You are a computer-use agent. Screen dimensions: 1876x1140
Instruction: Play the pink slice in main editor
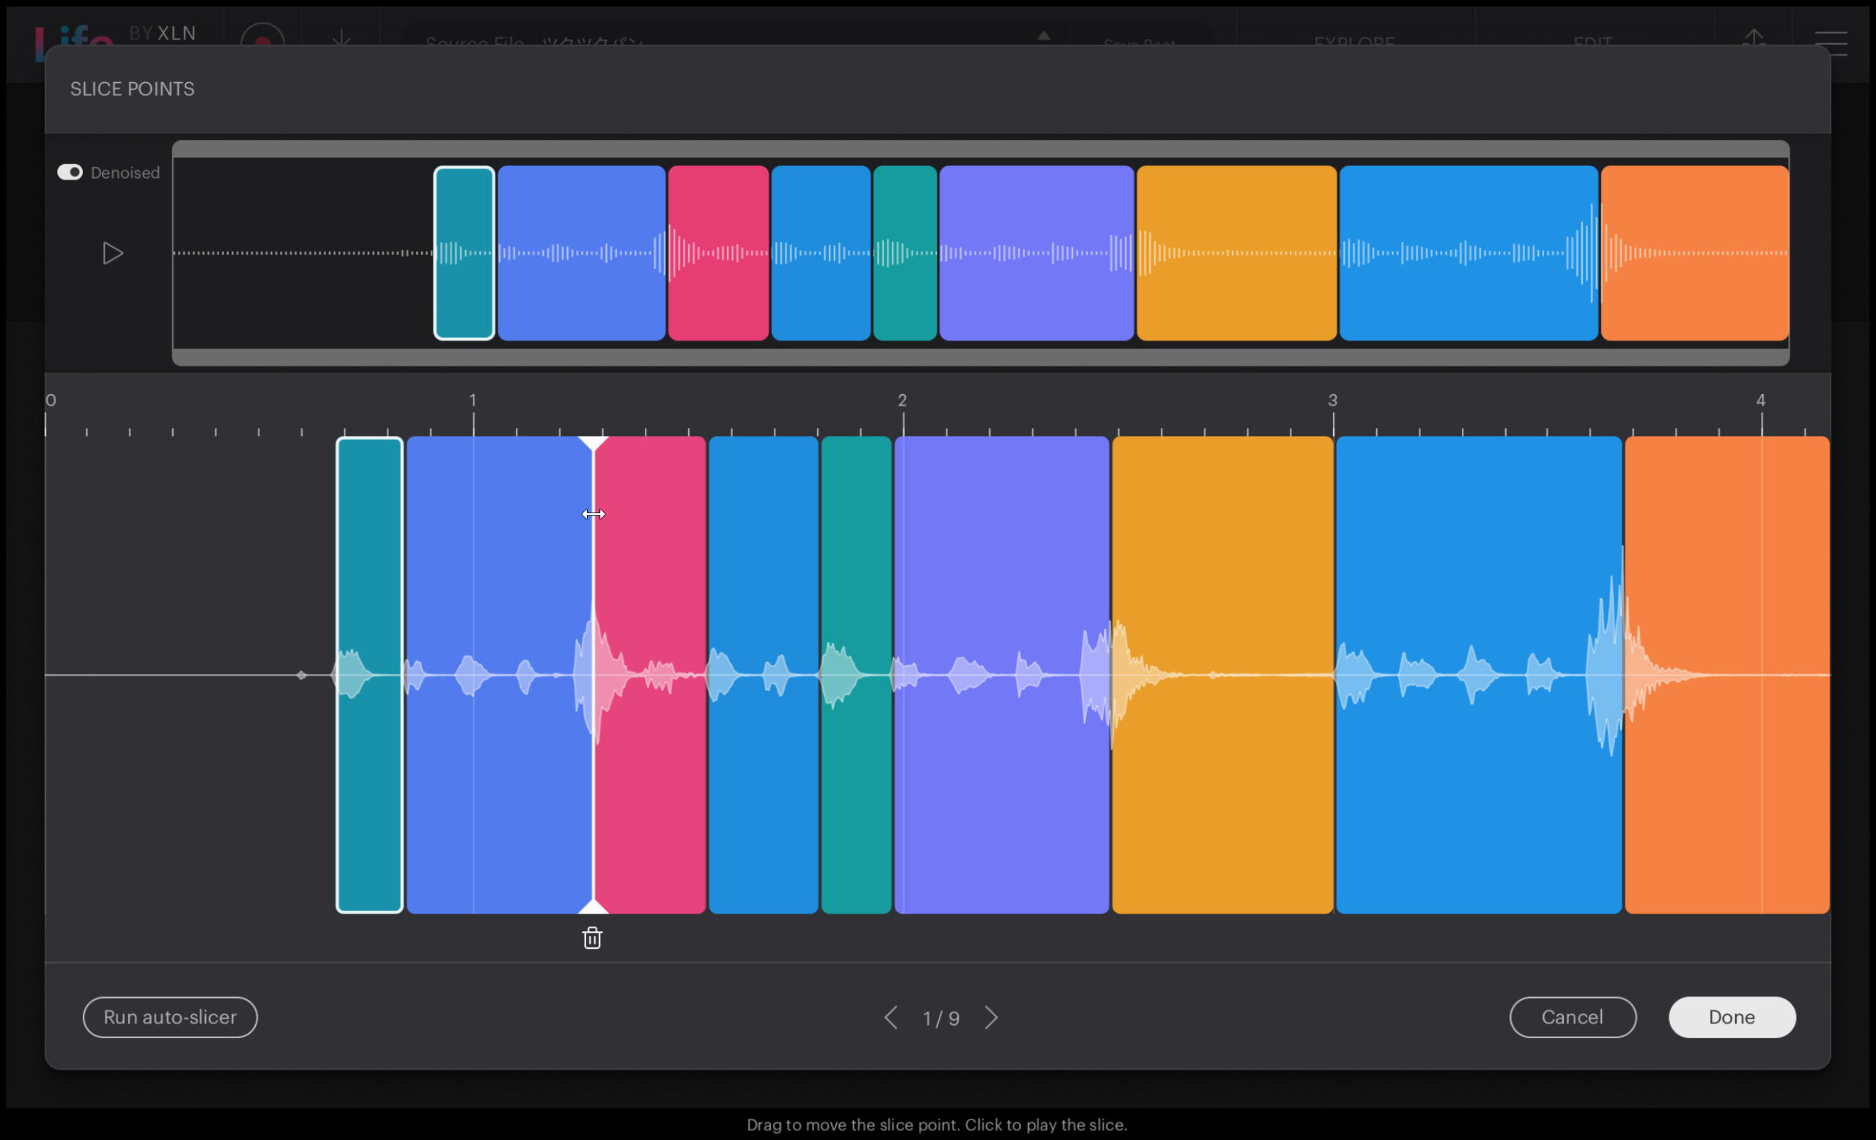tap(649, 674)
